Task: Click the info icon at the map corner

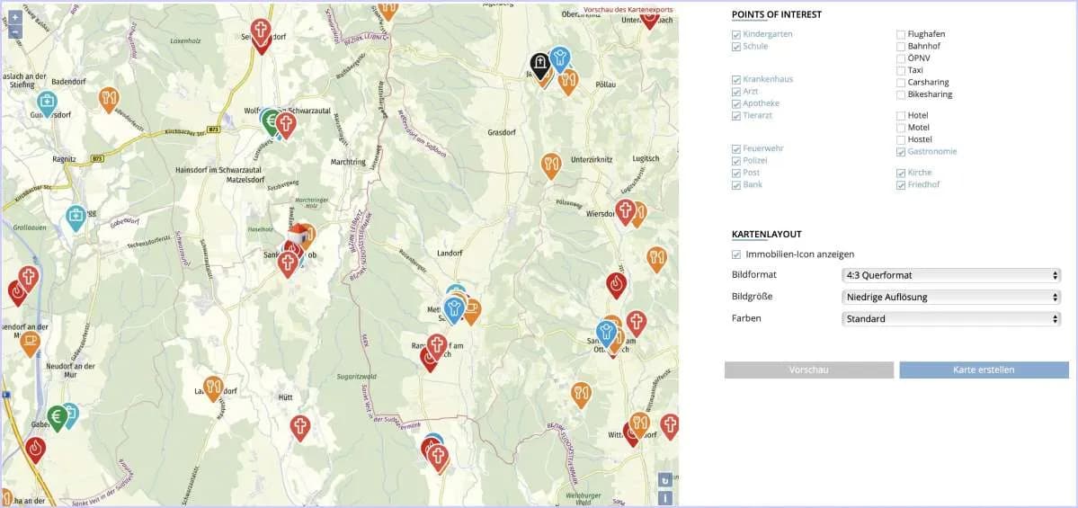Action: pos(664,498)
